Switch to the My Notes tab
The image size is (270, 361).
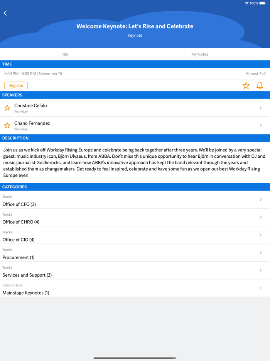click(x=200, y=54)
